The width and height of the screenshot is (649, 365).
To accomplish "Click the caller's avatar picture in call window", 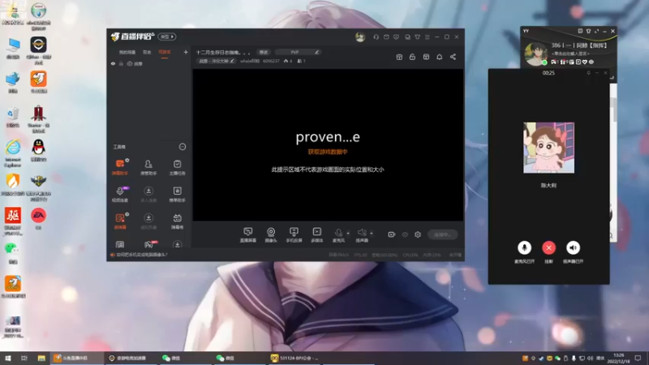I will [549, 148].
